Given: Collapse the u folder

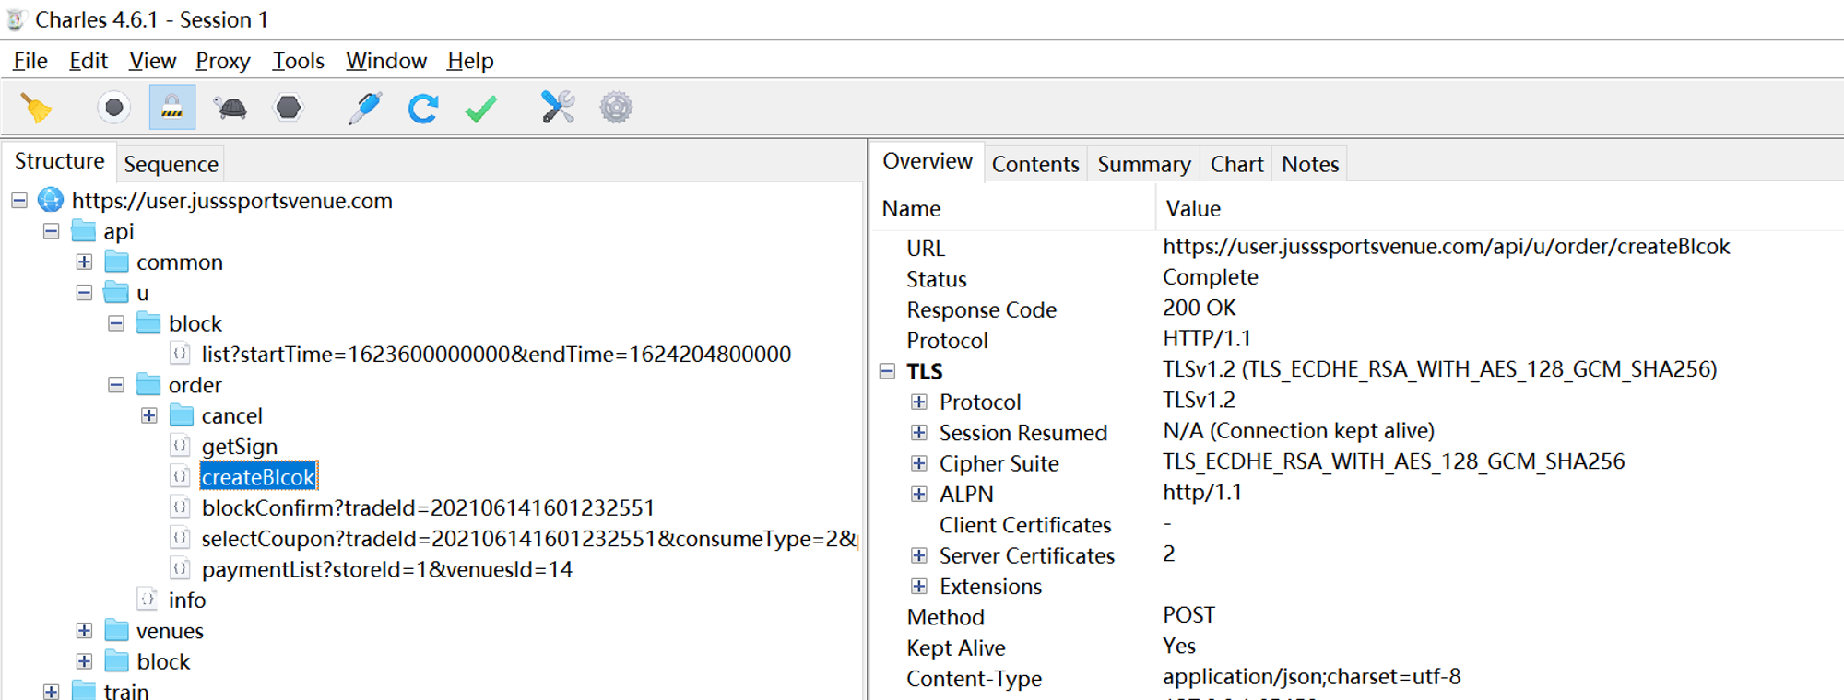Looking at the screenshot, I should pos(84,293).
